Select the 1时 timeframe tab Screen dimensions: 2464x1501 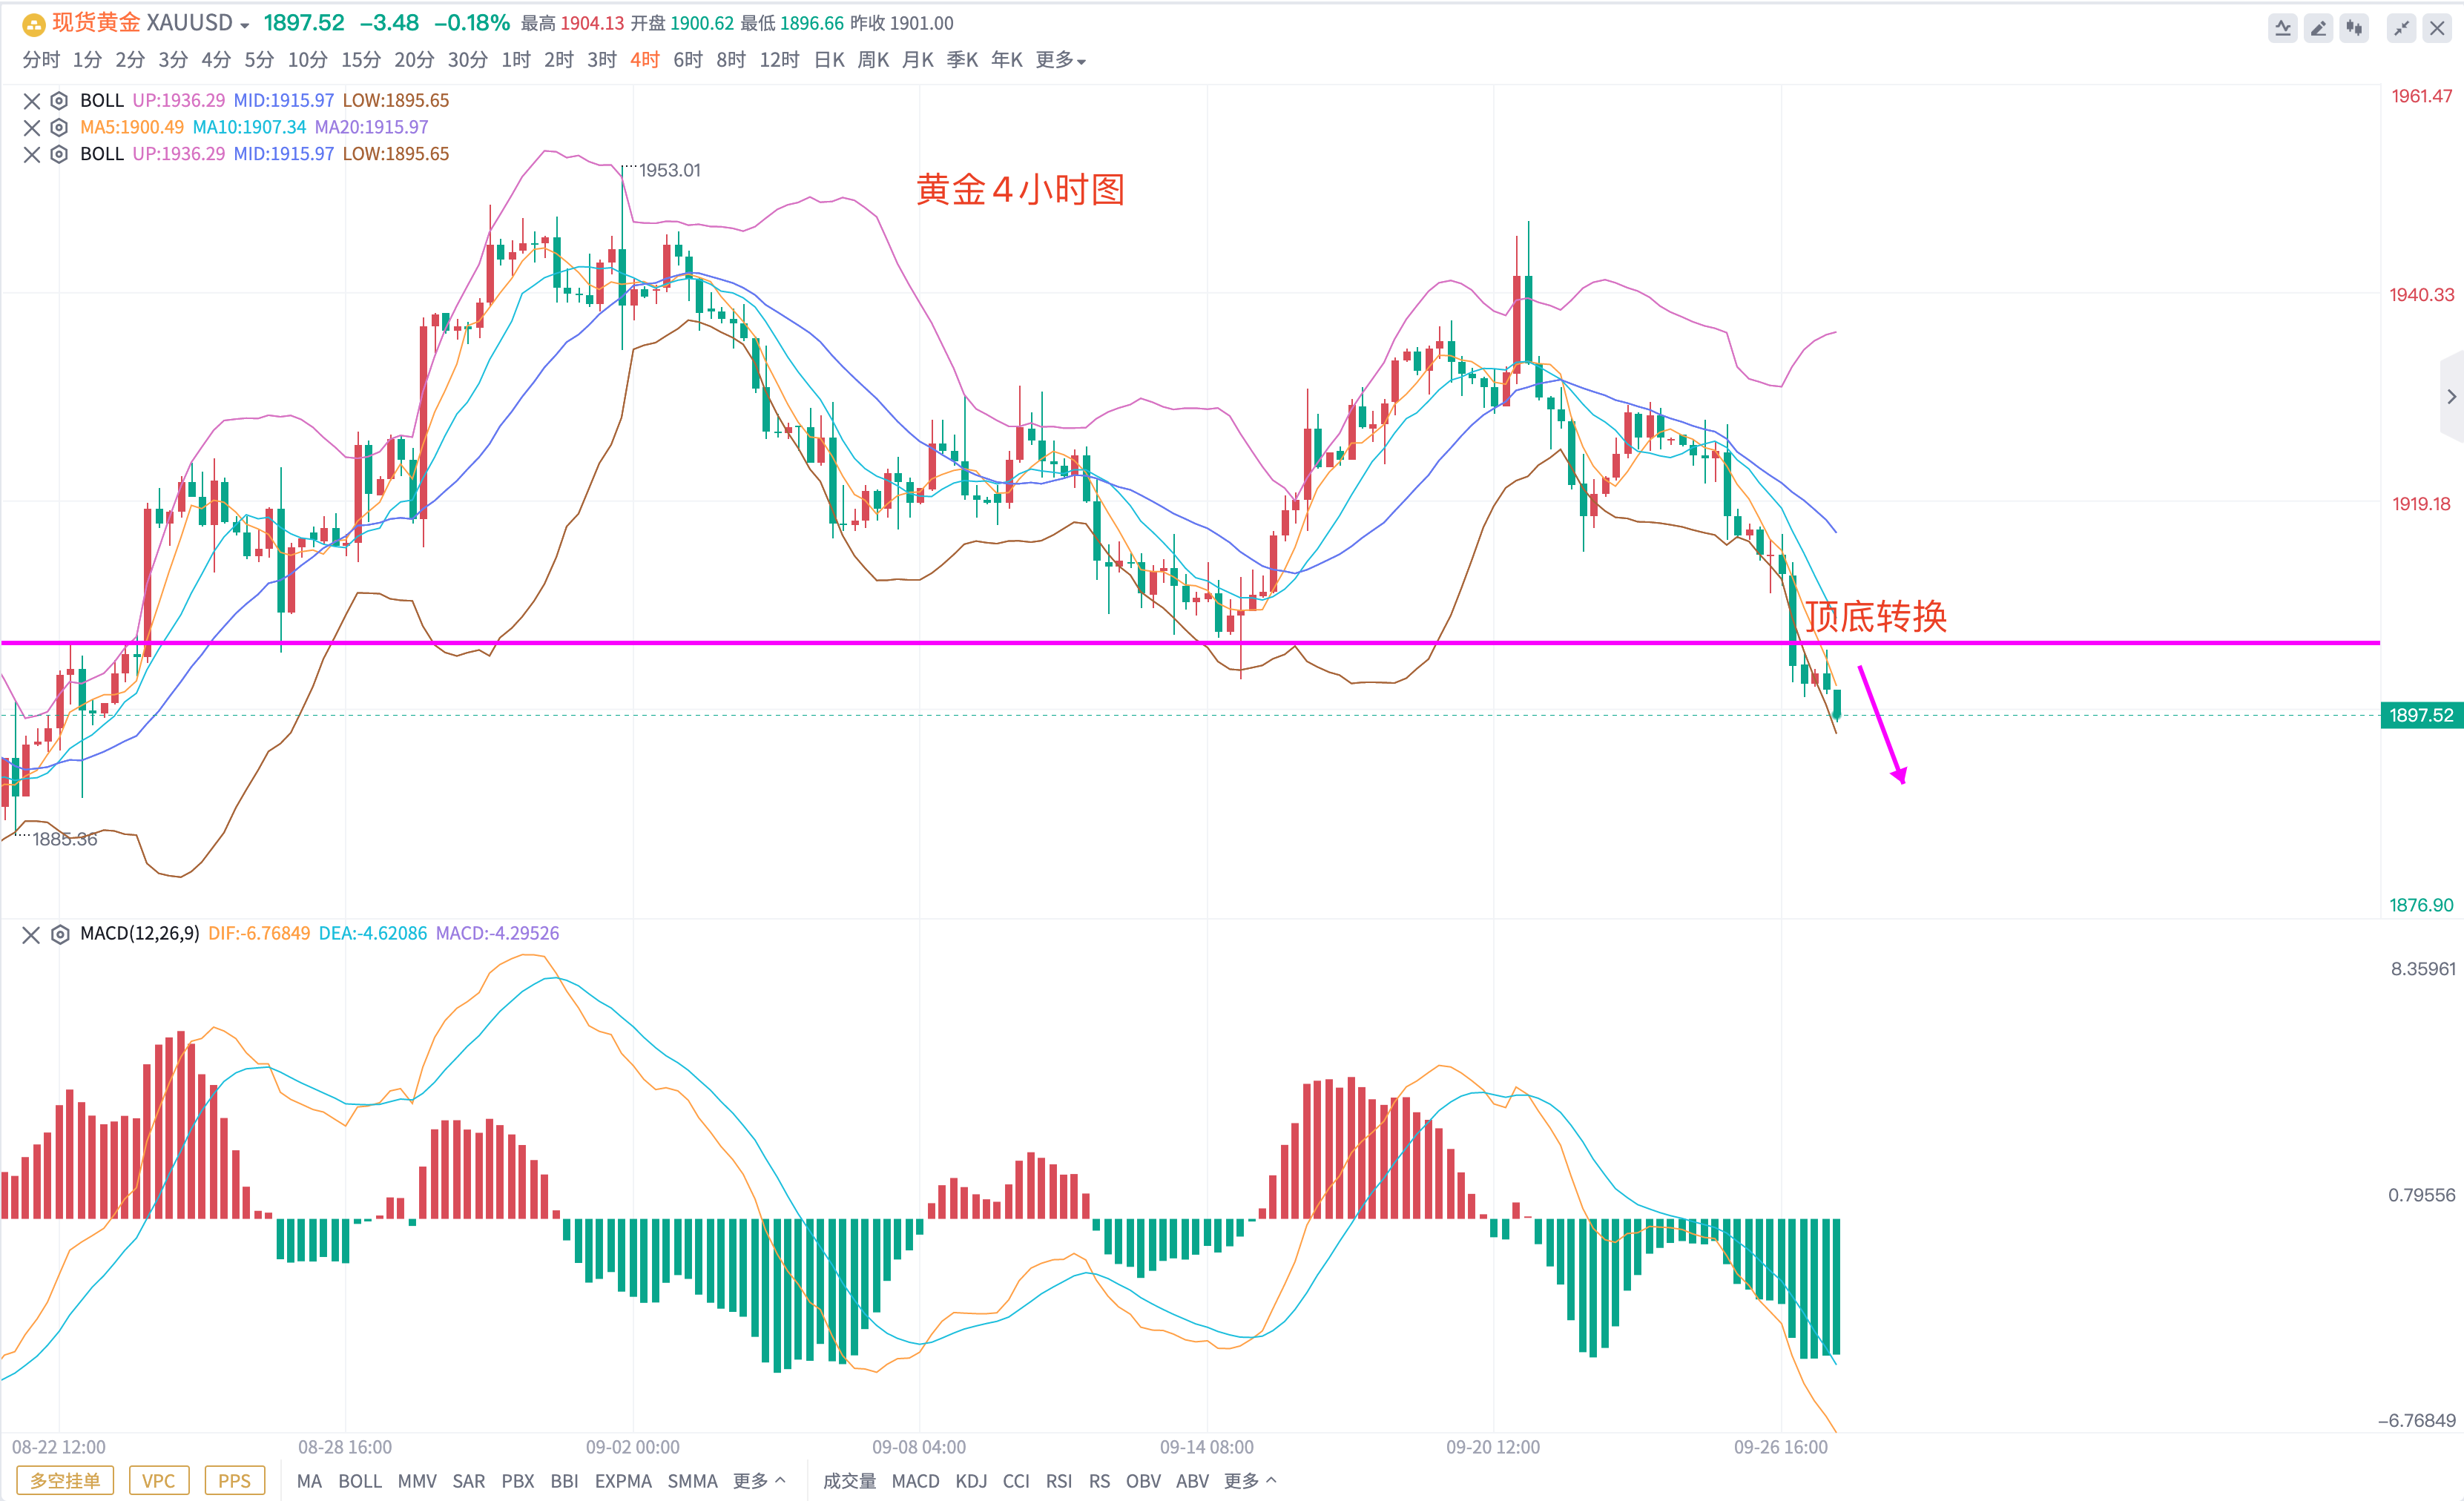click(516, 60)
